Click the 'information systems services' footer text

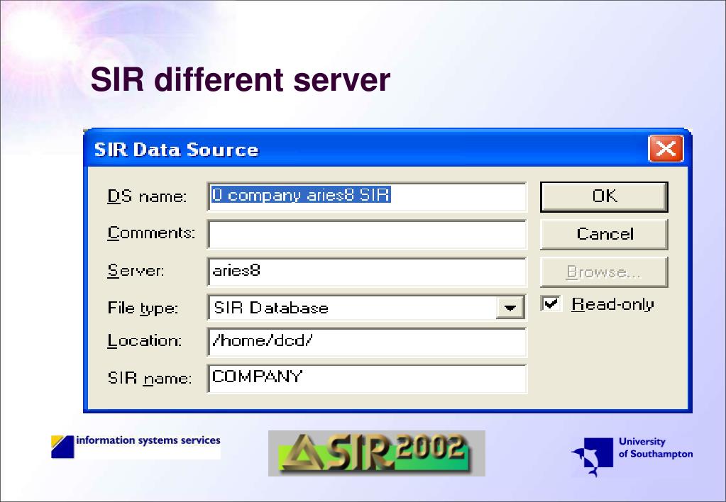[x=148, y=440]
